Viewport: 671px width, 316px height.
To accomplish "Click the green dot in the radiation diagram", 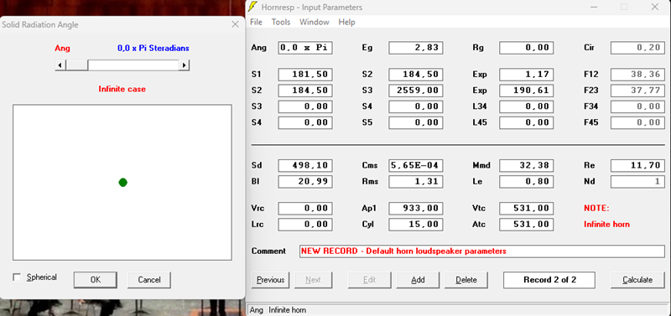I will (x=122, y=183).
